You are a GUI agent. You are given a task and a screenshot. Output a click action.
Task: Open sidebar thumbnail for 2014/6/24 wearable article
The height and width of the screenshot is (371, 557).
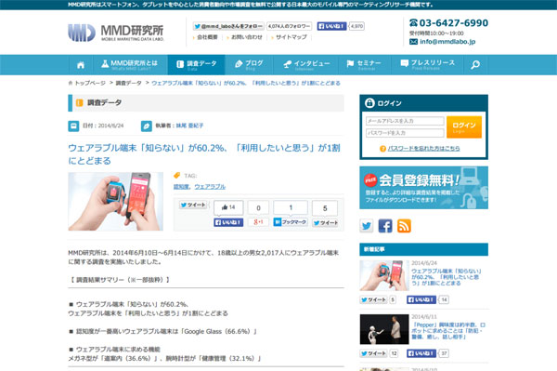tap(384, 275)
